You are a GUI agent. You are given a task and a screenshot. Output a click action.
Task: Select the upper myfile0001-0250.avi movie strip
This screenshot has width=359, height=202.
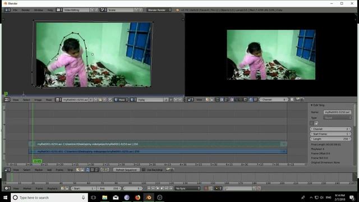(158, 144)
